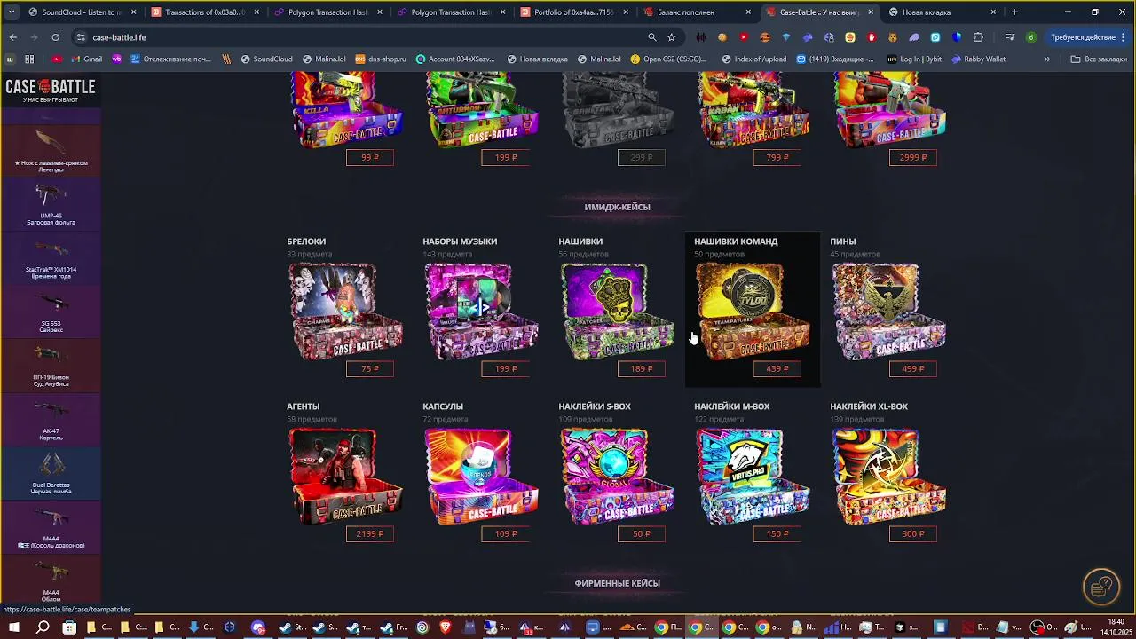Select the StatTrak XM1014 Времена года drop
The width and height of the screenshot is (1136, 639).
coord(51,257)
